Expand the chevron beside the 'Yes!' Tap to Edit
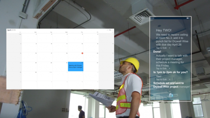The height and width of the screenshot is (118, 210). click(170, 80)
